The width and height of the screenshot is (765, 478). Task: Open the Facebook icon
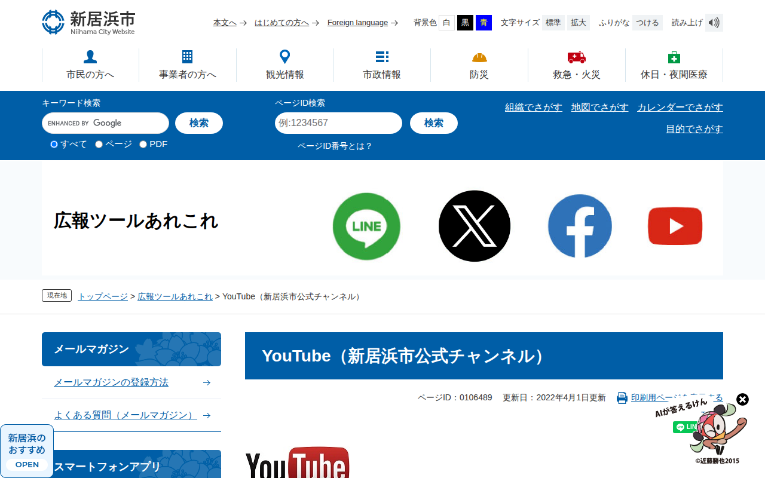[580, 226]
